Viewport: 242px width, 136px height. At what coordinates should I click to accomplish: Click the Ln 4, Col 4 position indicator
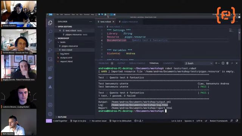point(177,121)
